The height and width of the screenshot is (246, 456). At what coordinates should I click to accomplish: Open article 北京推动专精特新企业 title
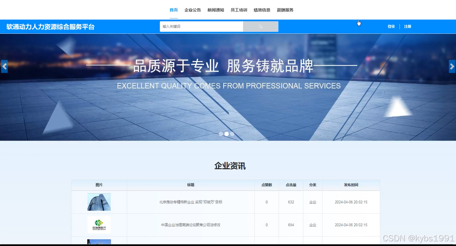pos(191,202)
